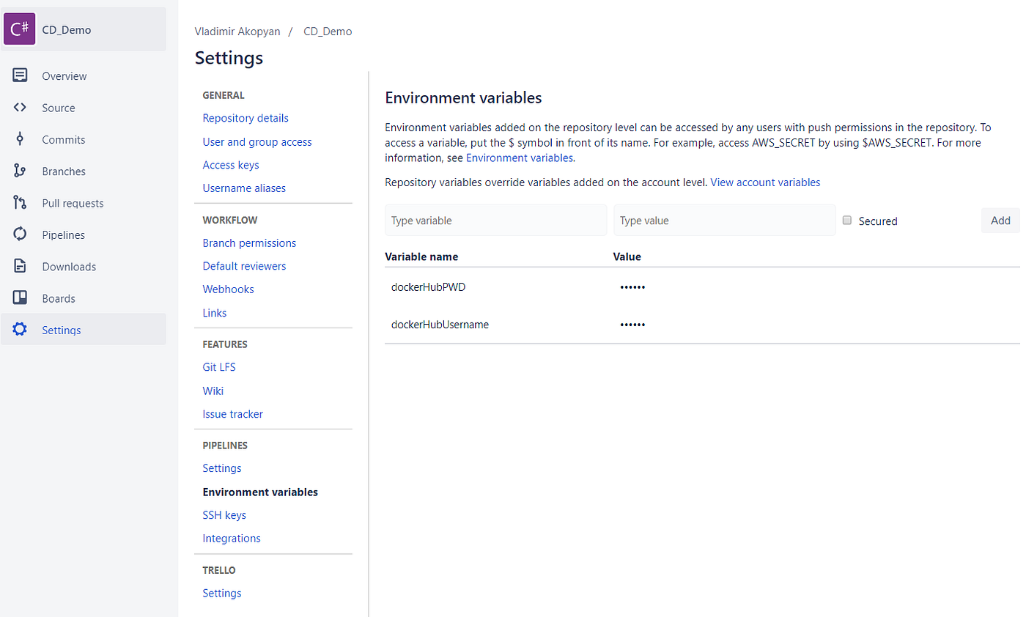Follow the Environment variables documentation link
The height and width of the screenshot is (617, 1026).
click(x=519, y=158)
